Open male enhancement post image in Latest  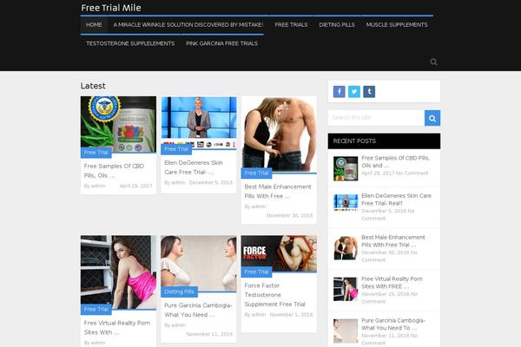(x=279, y=134)
